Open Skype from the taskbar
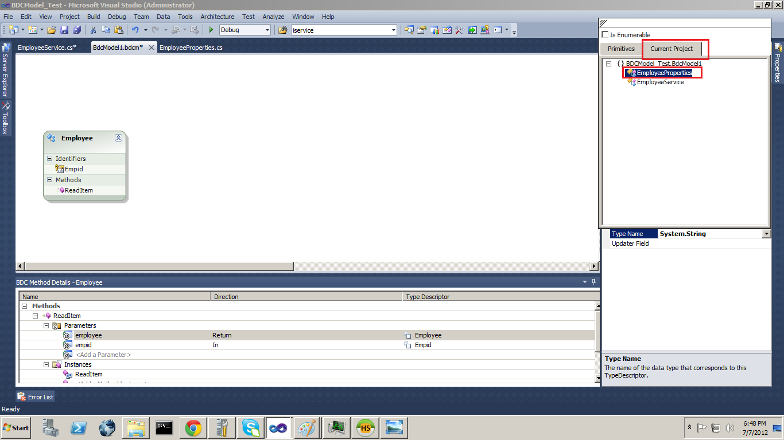Screen dimensions: 784x440 [250, 427]
